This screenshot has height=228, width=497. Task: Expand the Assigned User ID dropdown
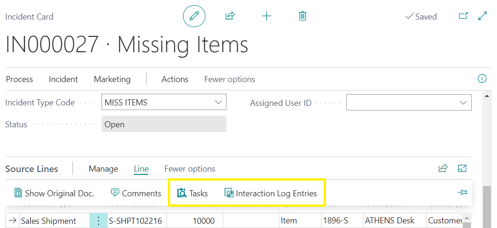tap(463, 103)
